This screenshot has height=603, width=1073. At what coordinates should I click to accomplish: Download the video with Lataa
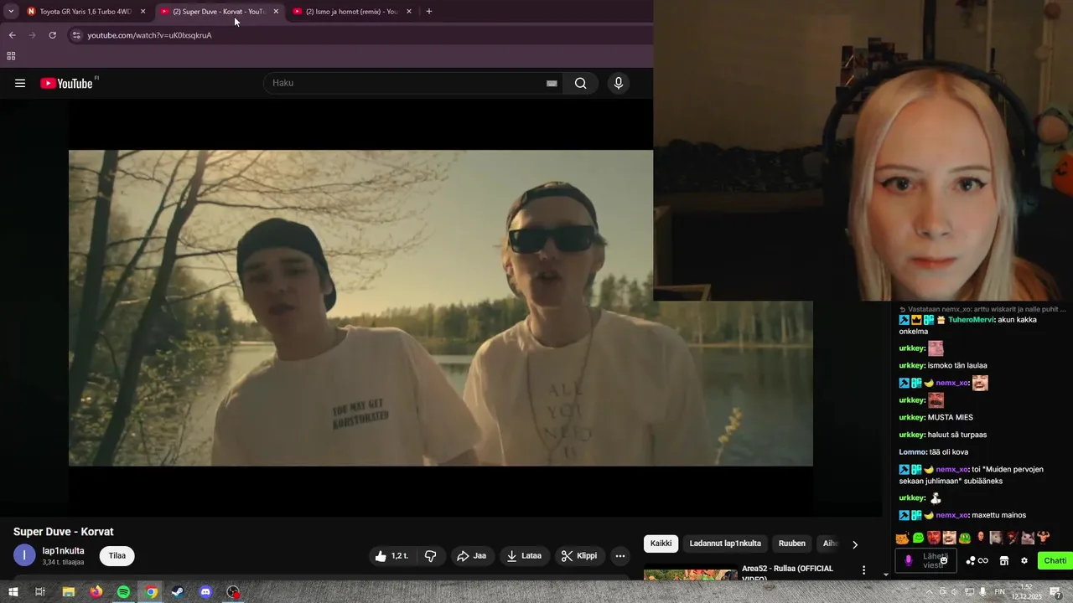(x=524, y=556)
